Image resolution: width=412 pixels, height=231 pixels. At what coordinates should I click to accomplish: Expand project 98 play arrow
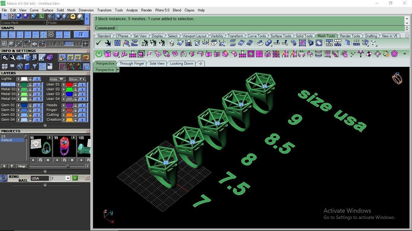50,137
